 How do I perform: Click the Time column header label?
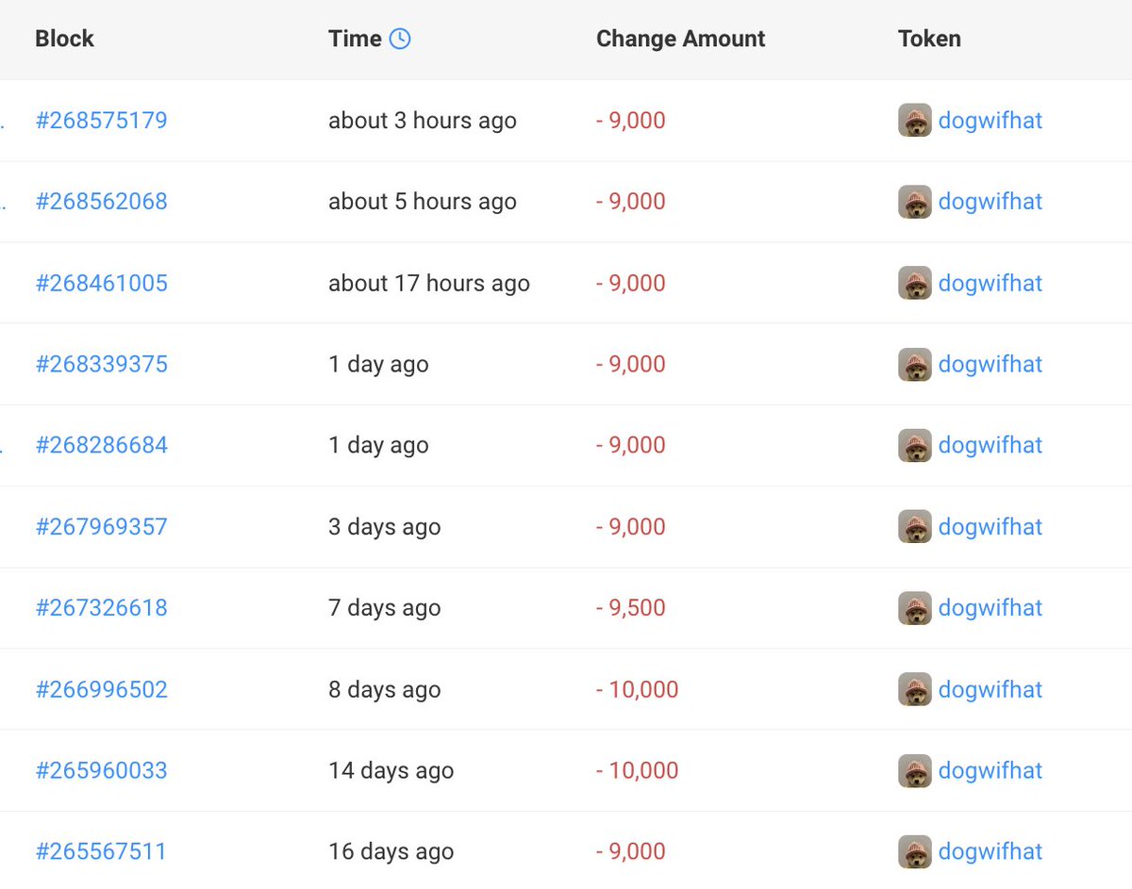(355, 39)
